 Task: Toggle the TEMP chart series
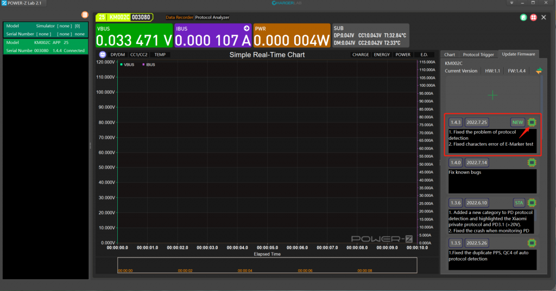click(x=160, y=55)
